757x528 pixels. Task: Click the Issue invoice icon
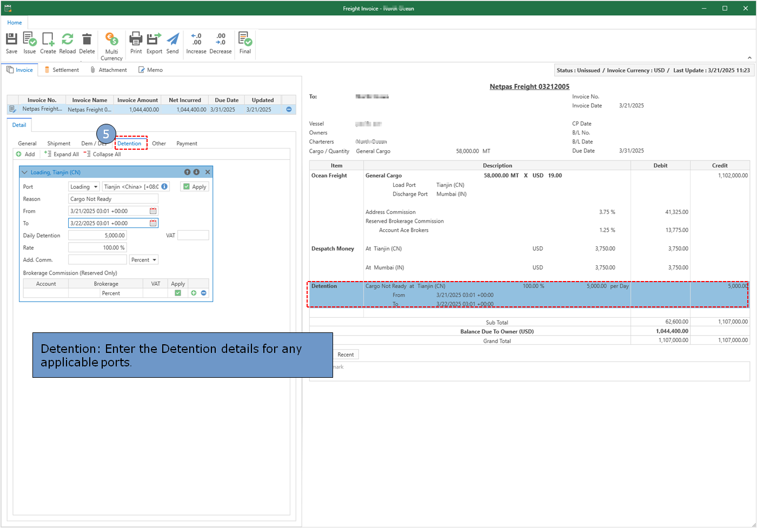click(x=30, y=43)
